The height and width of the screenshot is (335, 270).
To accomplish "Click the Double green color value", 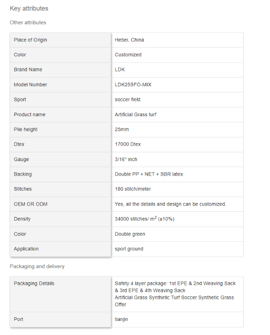I will [130, 234].
